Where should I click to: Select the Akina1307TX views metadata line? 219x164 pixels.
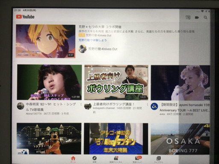tap(47, 114)
